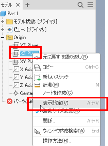Screen dimensions: 108x146
Task: Toggle 表示設定(V) visibility menu entry
Action: 66,103
